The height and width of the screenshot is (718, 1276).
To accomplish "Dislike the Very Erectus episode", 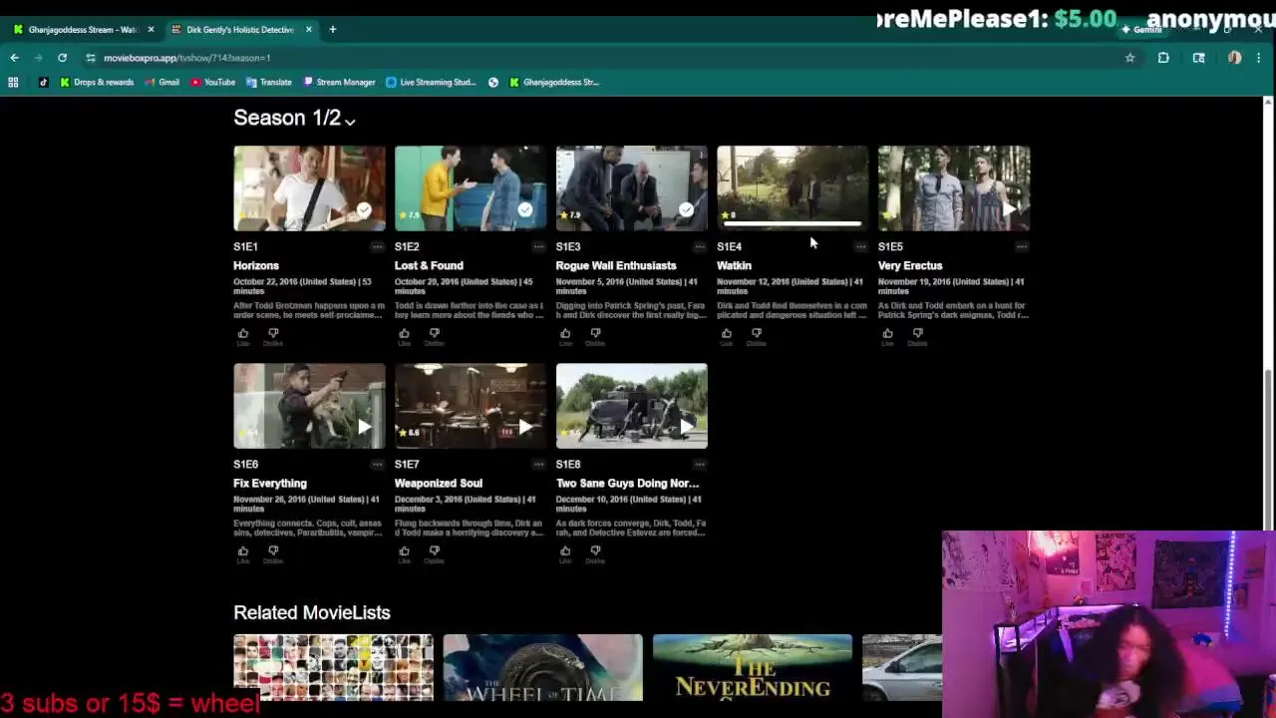I will pos(918,336).
